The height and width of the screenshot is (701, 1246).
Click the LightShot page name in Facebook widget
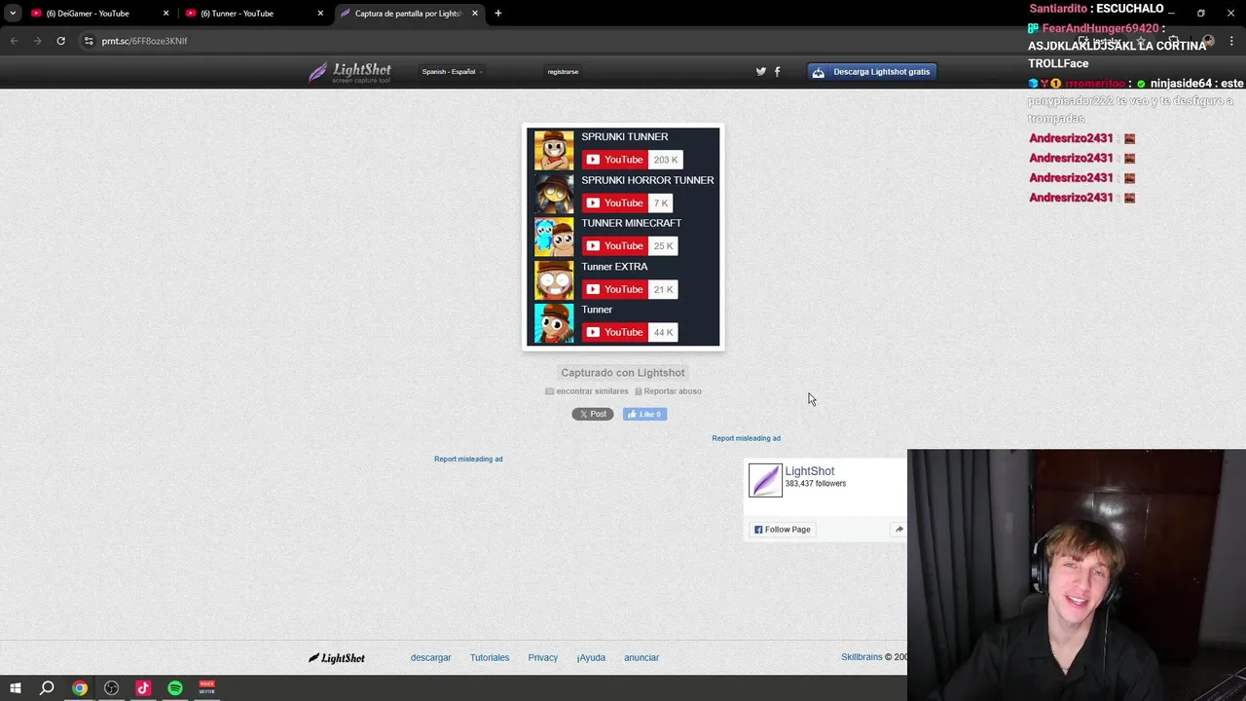point(810,471)
